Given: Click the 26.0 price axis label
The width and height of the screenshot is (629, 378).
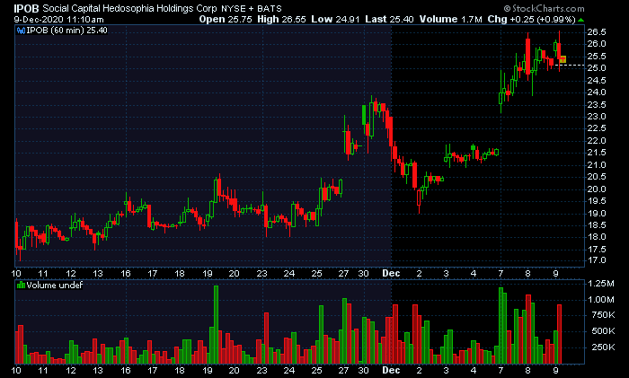Looking at the screenshot, I should click(597, 44).
